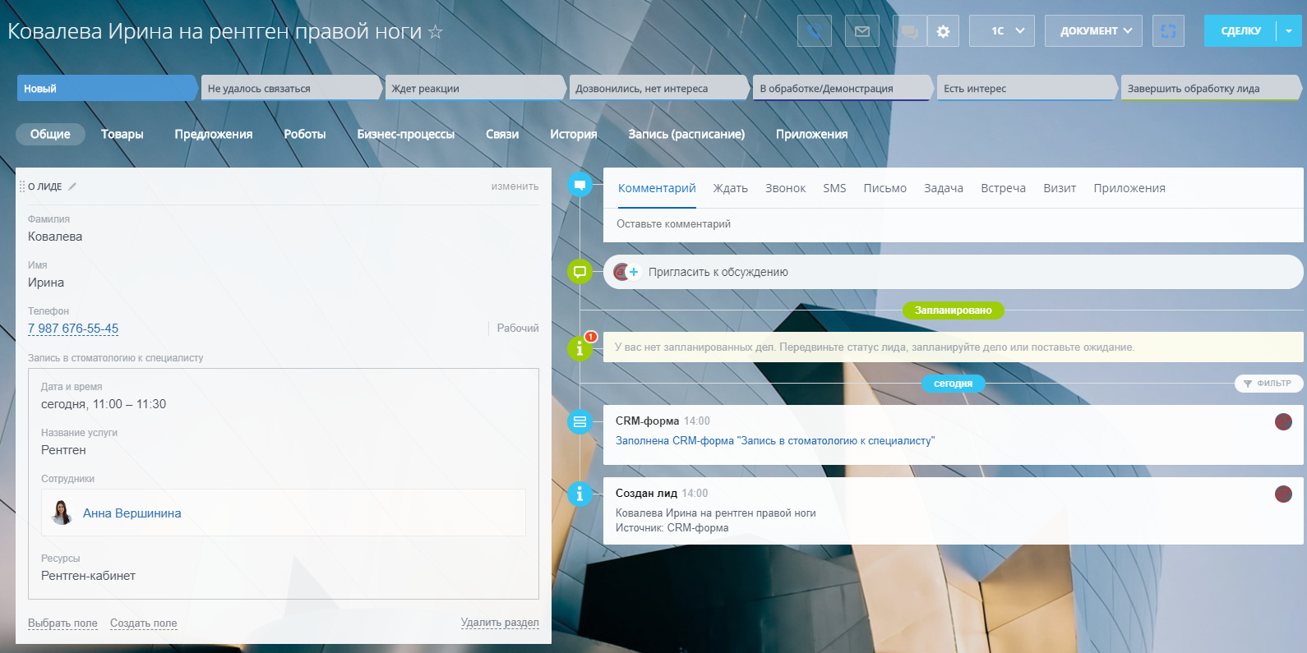
Task: Expand the arrow next to СДЕЛКУ button
Action: click(1289, 31)
